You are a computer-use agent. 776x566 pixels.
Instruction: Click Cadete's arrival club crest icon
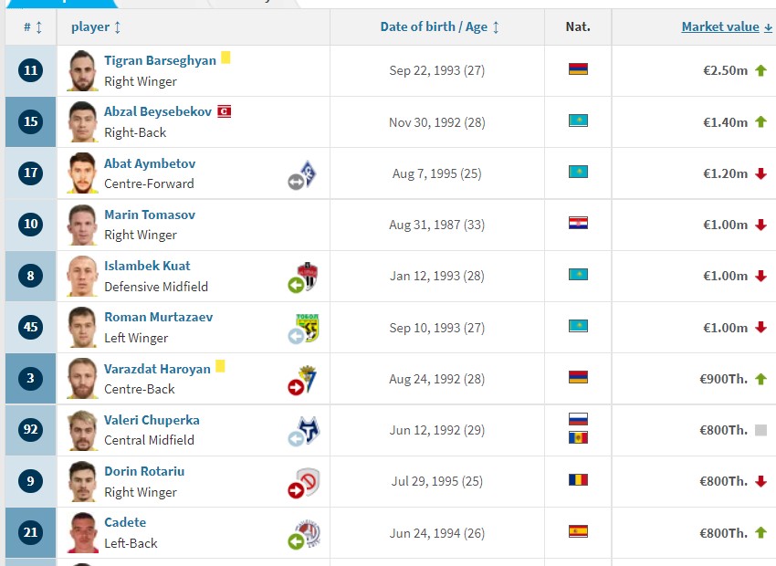point(304,534)
